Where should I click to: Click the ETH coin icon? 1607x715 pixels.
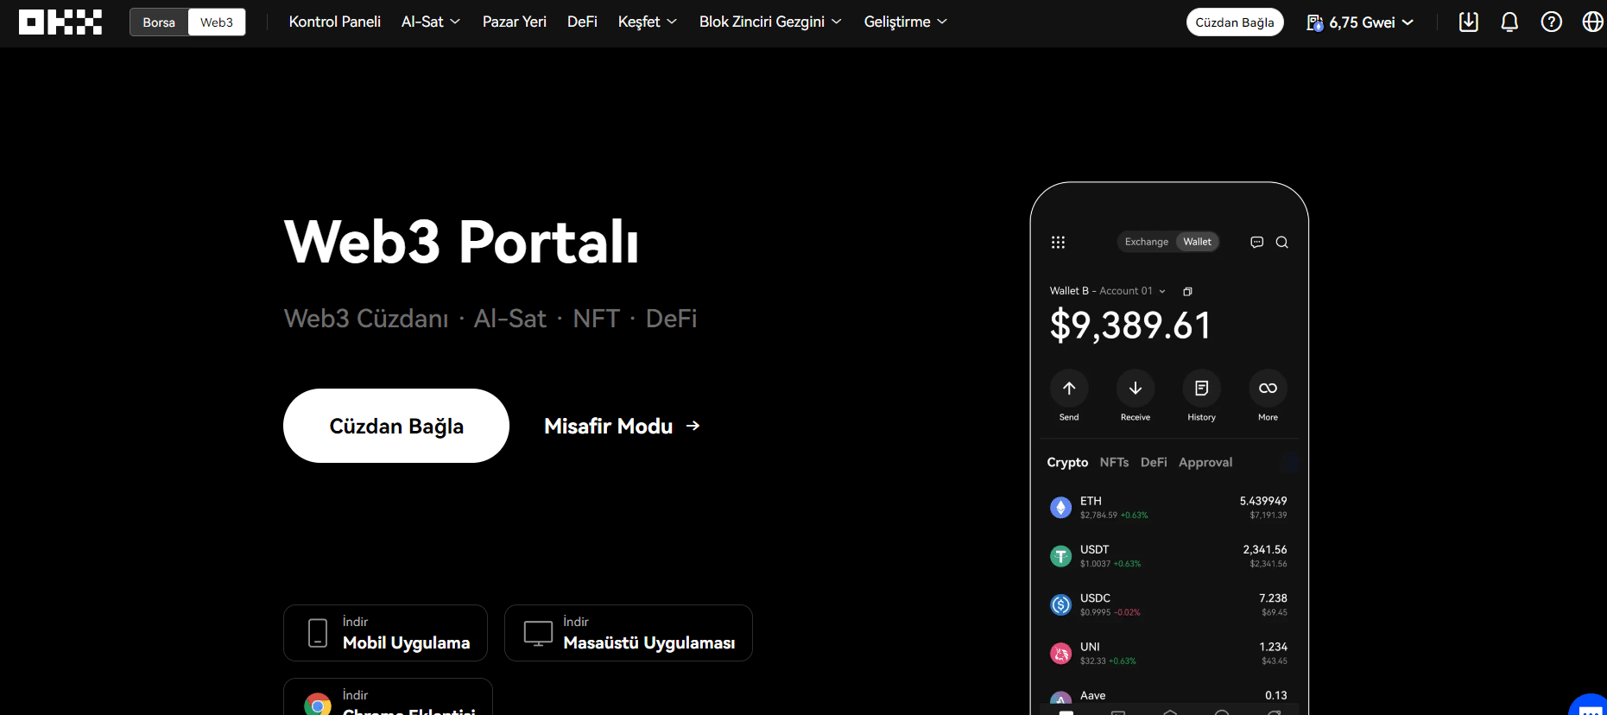click(1060, 508)
